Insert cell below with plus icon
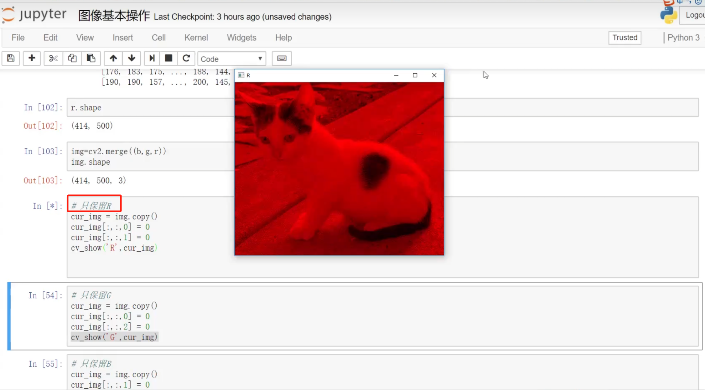 click(32, 59)
